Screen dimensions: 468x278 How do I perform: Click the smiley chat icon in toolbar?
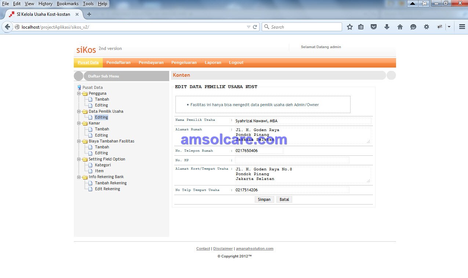(413, 27)
